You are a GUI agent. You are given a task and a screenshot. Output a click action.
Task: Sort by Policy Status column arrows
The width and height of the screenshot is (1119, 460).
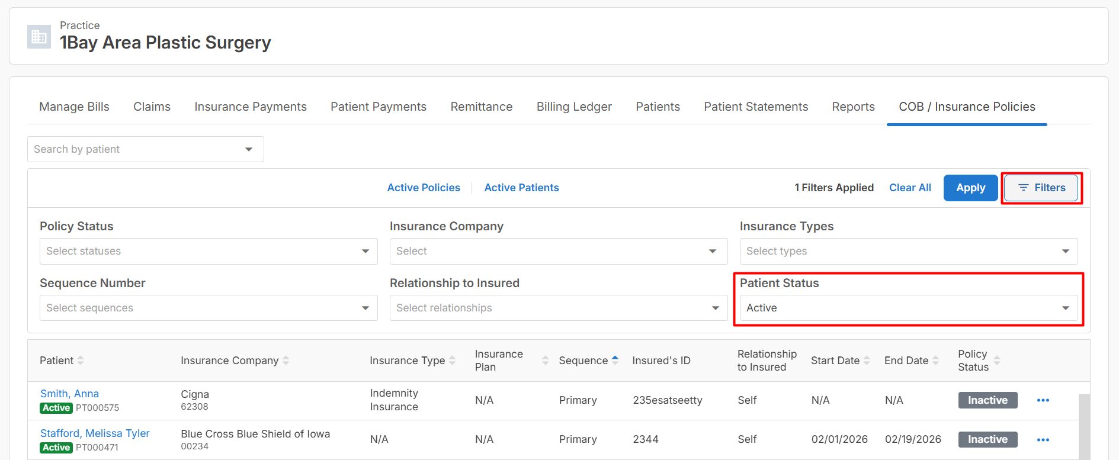click(x=996, y=360)
